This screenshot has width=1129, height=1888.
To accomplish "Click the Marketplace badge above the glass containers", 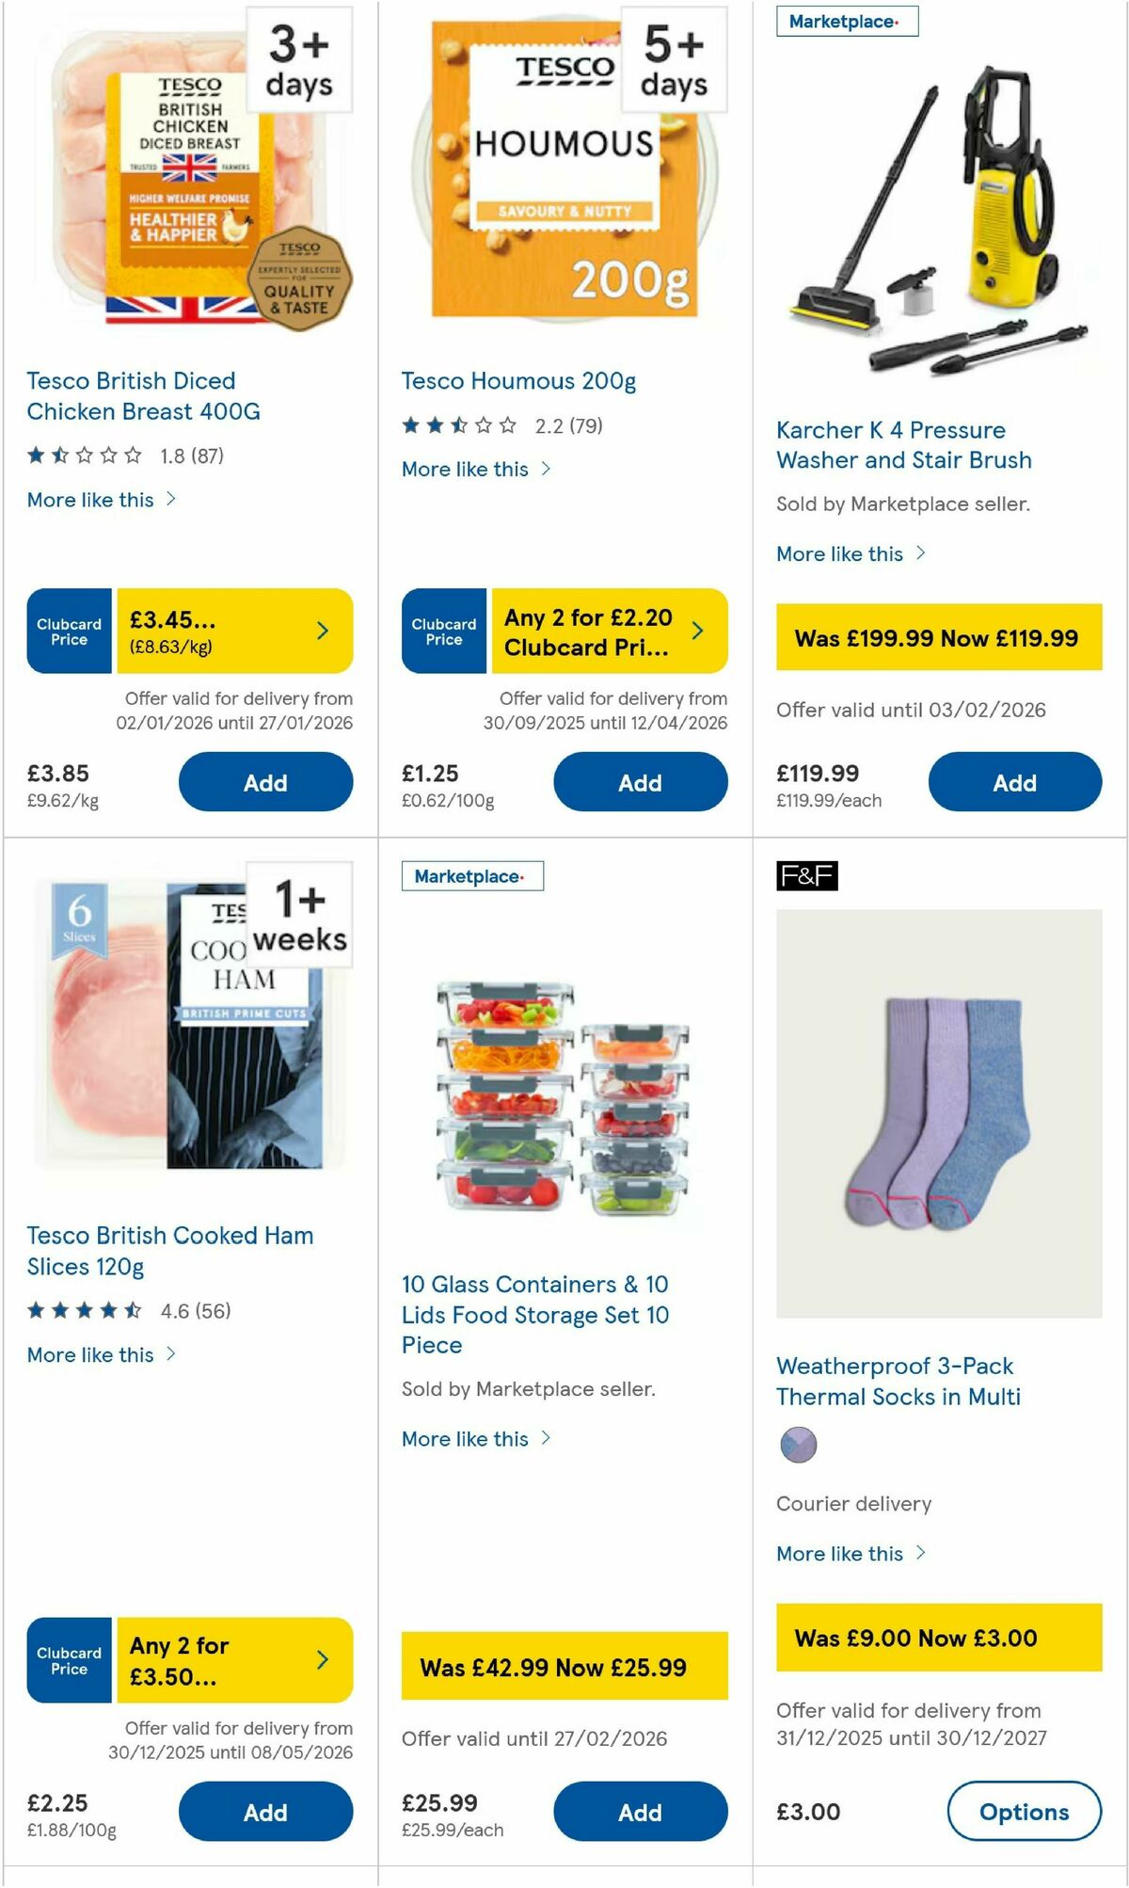I will pos(472,875).
